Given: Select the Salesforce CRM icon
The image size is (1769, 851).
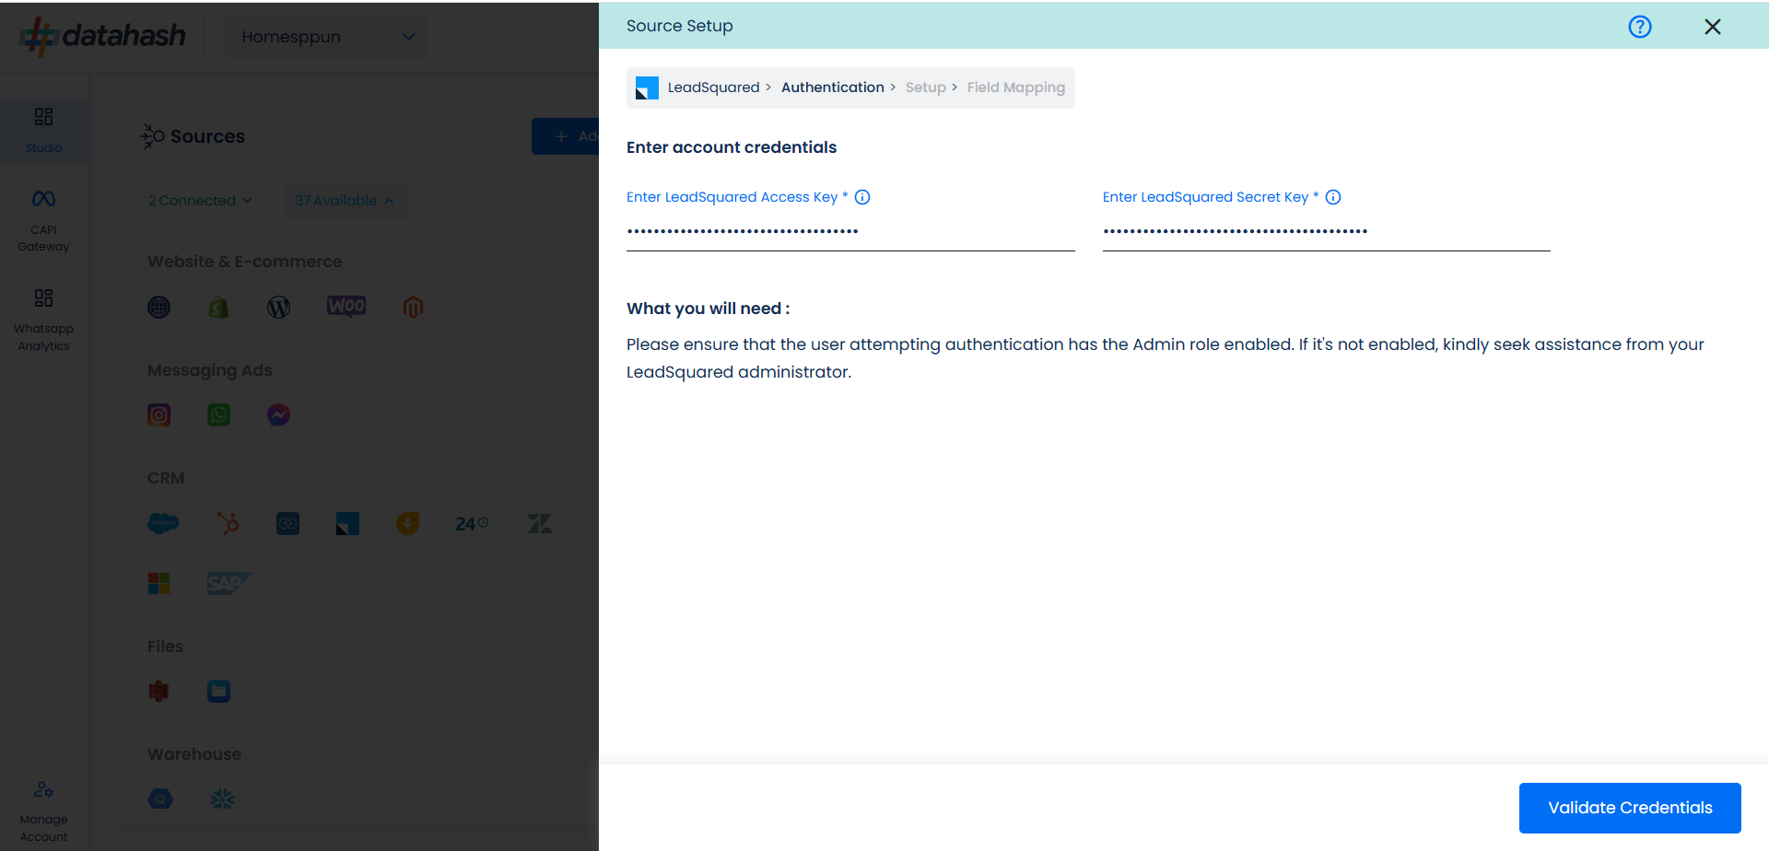Looking at the screenshot, I should pyautogui.click(x=163, y=523).
